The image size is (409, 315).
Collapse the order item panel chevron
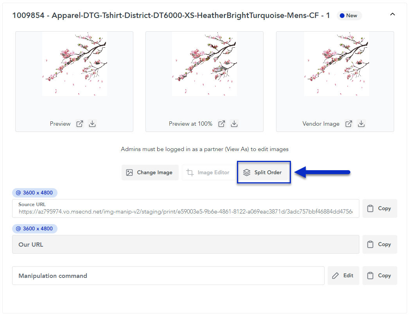[x=393, y=14]
